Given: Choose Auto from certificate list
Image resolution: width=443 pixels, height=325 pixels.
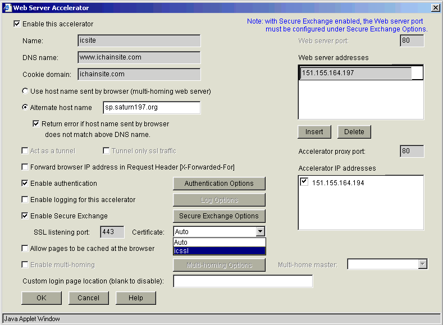Looking at the screenshot, I should (x=219, y=242).
